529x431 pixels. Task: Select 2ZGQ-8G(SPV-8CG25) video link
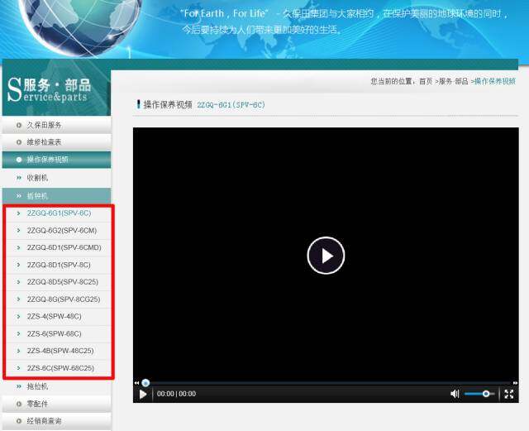[x=64, y=299]
